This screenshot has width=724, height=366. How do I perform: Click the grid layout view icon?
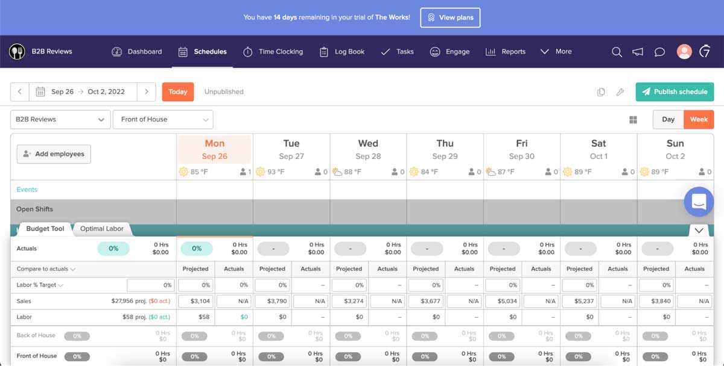coord(633,119)
